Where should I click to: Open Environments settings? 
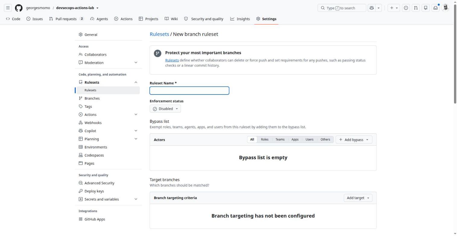pos(108,147)
